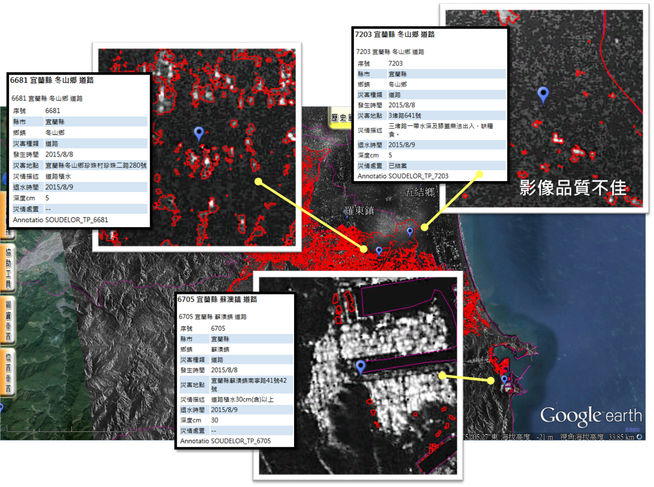This screenshot has width=654, height=487.
Task: Click the blue pin in the 6705 harbor inset image
Action: point(360,366)
